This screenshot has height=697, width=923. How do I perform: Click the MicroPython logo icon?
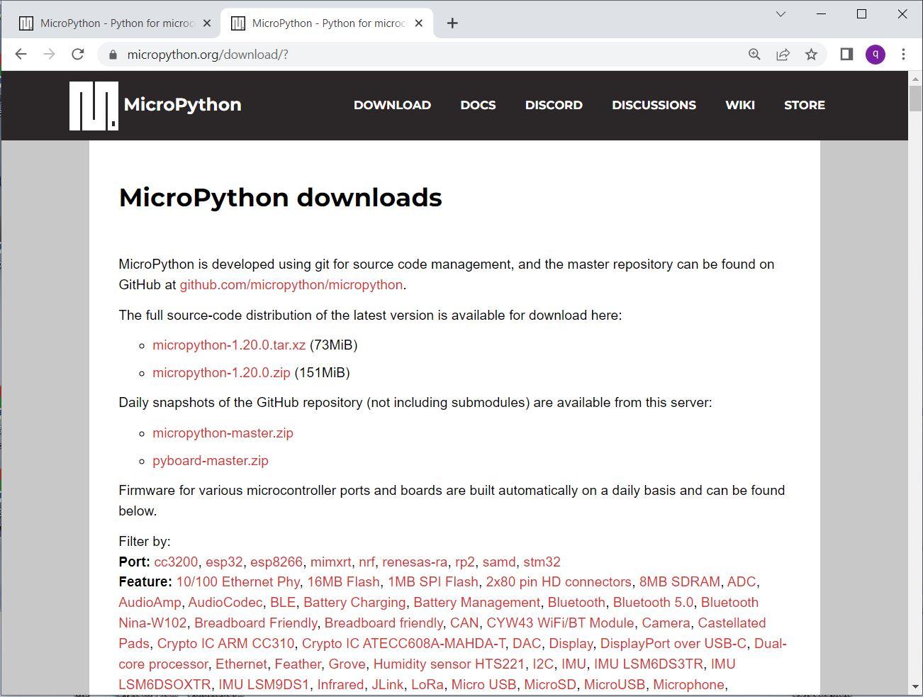tap(94, 106)
